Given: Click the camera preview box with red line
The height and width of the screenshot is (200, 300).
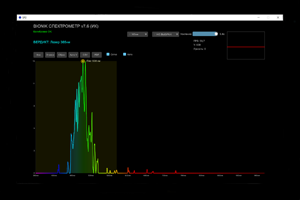Looking at the screenshot, I should point(246,45).
